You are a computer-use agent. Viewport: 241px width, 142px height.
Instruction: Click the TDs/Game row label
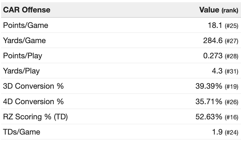(x=22, y=132)
